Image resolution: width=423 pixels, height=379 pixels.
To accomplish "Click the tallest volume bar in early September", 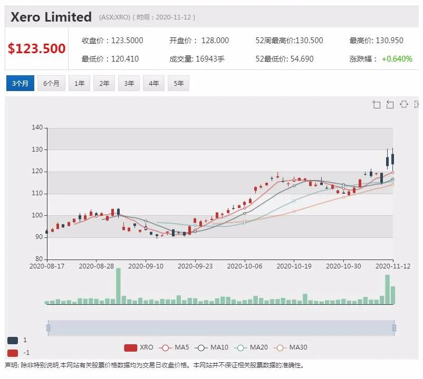I will [x=118, y=286].
